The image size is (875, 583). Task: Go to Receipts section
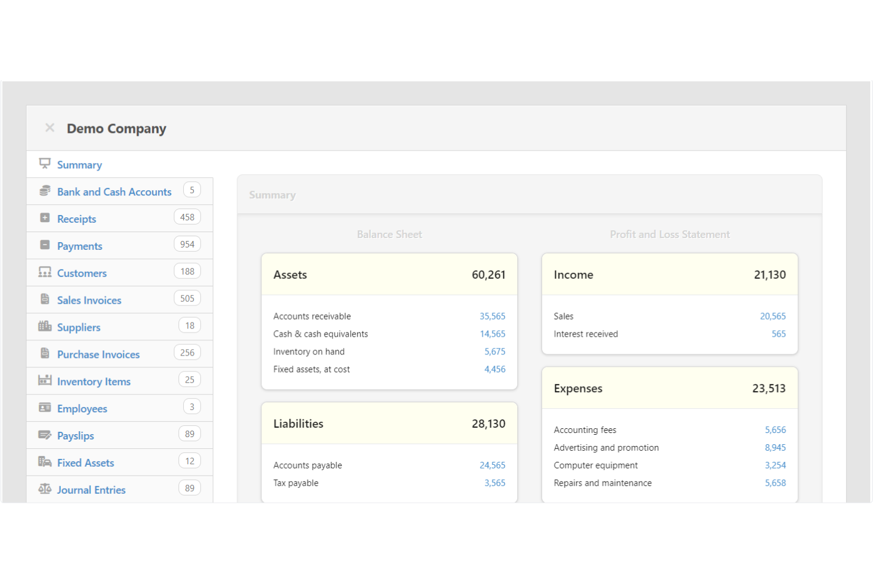pyautogui.click(x=76, y=219)
